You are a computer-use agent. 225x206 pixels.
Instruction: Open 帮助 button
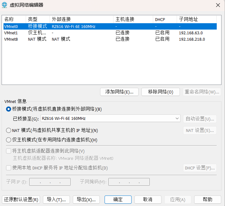pos(208,200)
